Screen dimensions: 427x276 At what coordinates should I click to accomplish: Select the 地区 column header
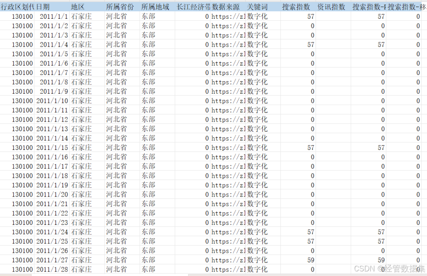click(x=87, y=7)
